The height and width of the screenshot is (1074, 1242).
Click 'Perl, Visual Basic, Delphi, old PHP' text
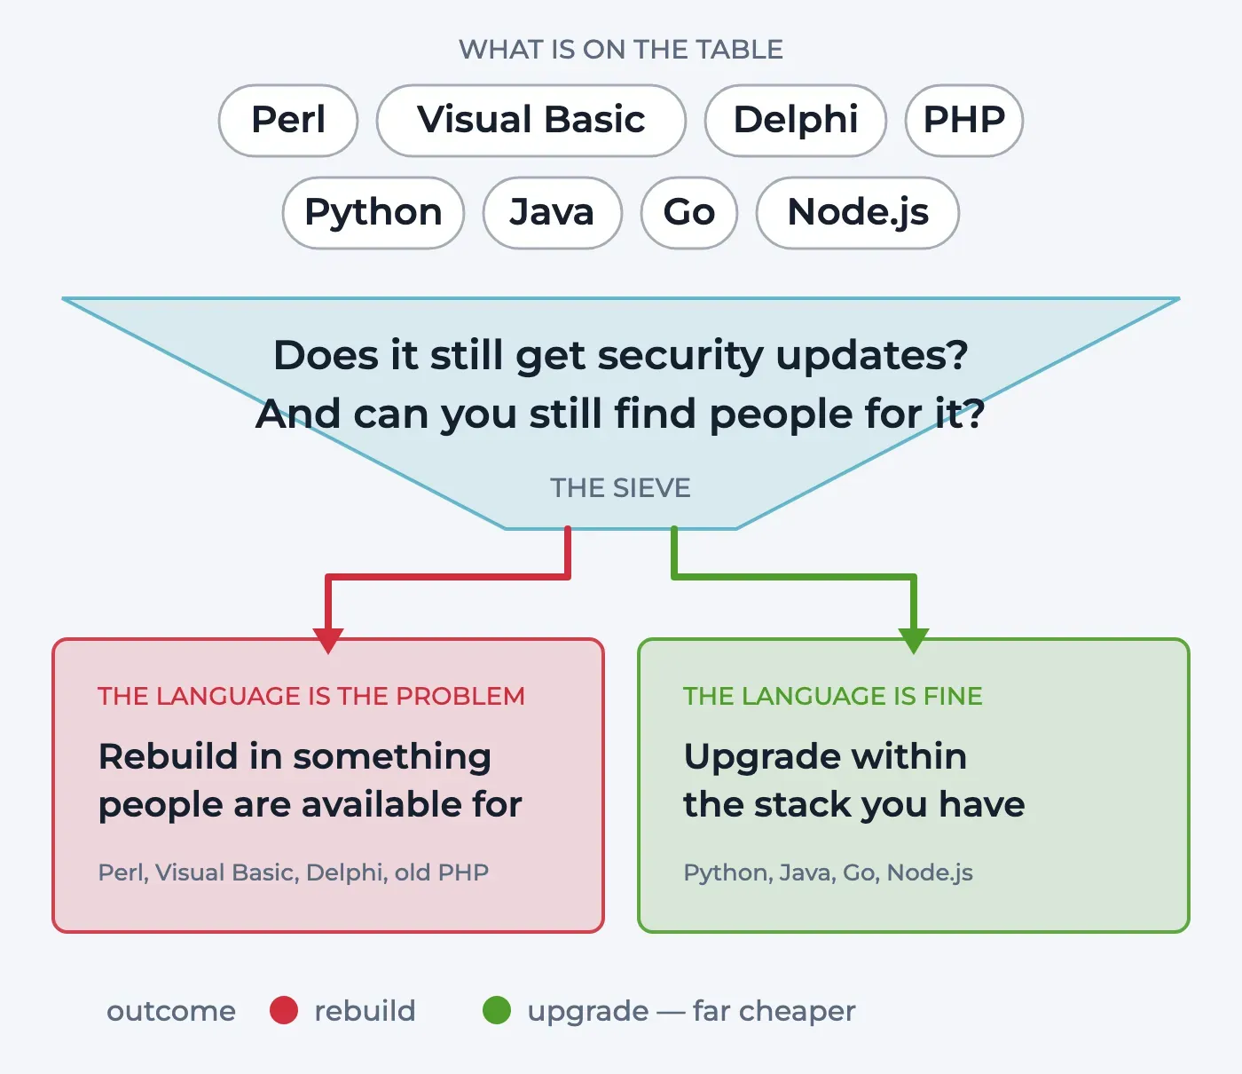tap(294, 873)
